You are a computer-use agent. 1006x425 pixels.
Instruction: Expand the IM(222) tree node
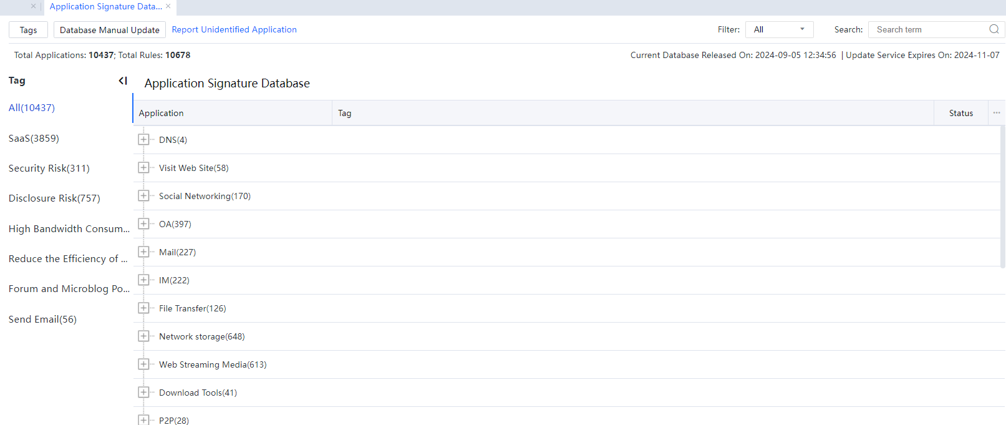click(143, 280)
